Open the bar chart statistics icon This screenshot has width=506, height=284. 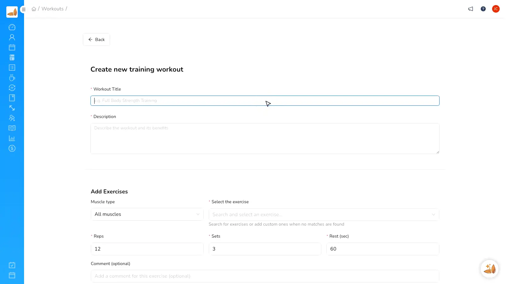tap(12, 138)
